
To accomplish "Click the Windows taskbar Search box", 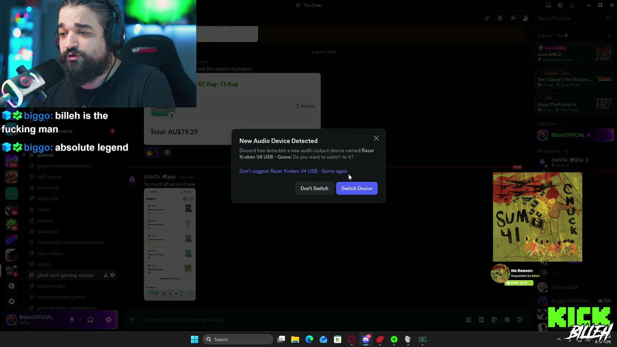I will tap(238, 339).
